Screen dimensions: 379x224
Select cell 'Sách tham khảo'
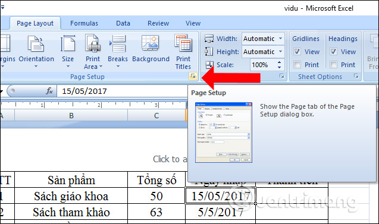coord(71,212)
